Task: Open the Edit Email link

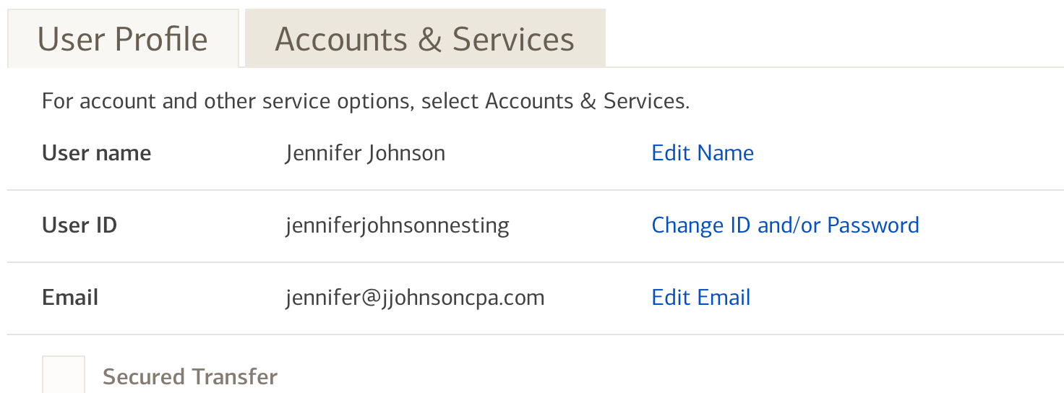Action: 701,298
